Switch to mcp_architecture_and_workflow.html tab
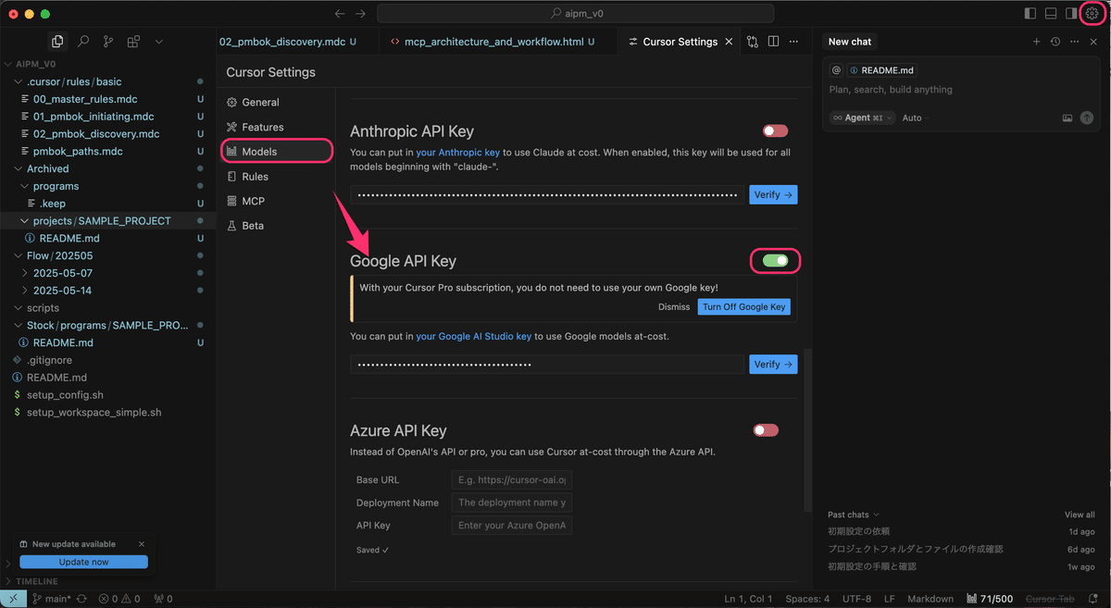 click(491, 42)
